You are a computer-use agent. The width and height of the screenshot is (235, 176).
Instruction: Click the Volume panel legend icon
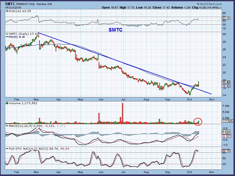7,103
